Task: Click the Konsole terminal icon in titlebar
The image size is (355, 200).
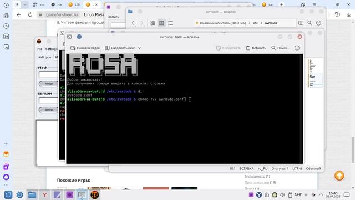Action: (69, 37)
